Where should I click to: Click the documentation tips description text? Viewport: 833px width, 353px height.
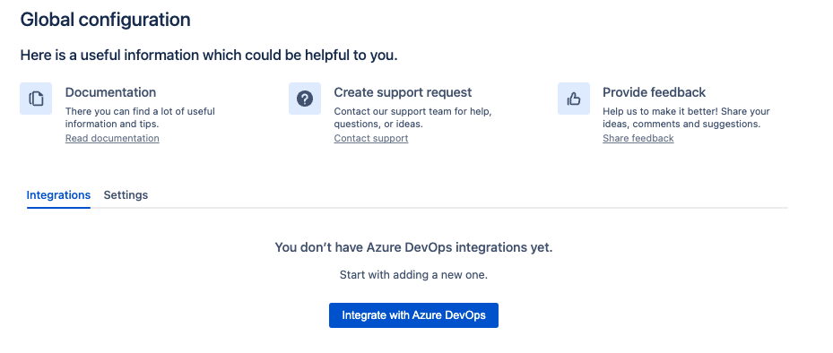(140, 118)
